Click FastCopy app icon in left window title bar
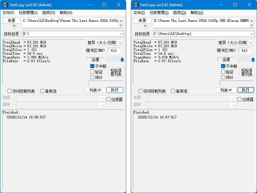This screenshot has width=257, height=193. coord(5,5)
